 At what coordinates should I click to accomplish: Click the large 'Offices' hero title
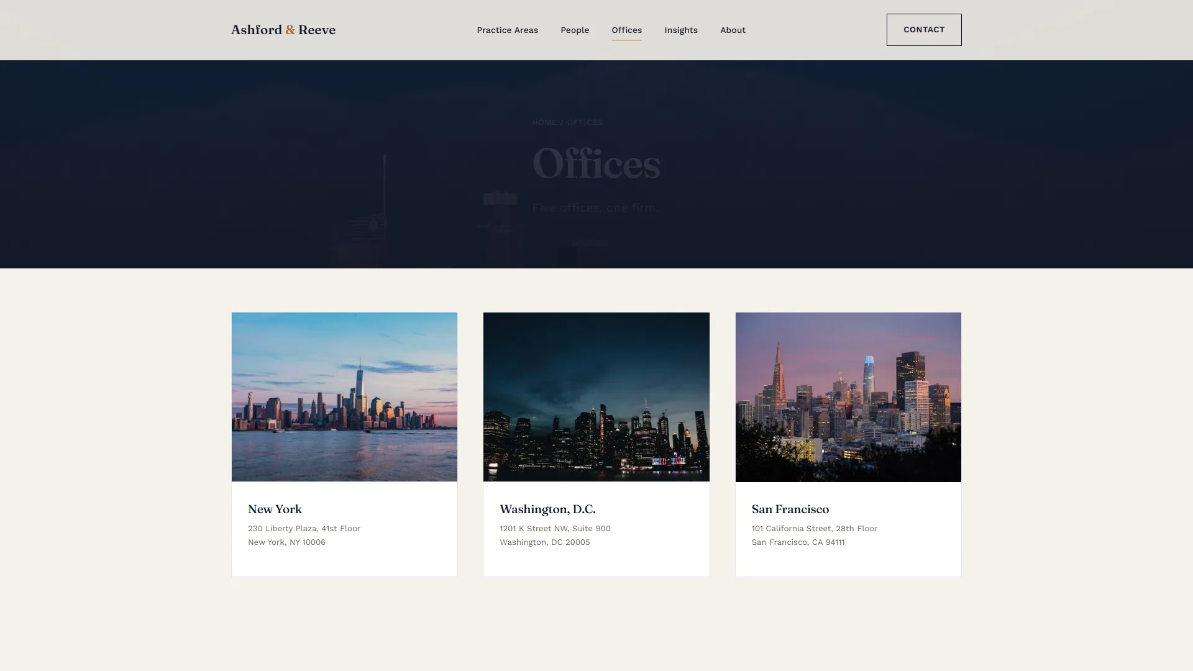click(596, 164)
